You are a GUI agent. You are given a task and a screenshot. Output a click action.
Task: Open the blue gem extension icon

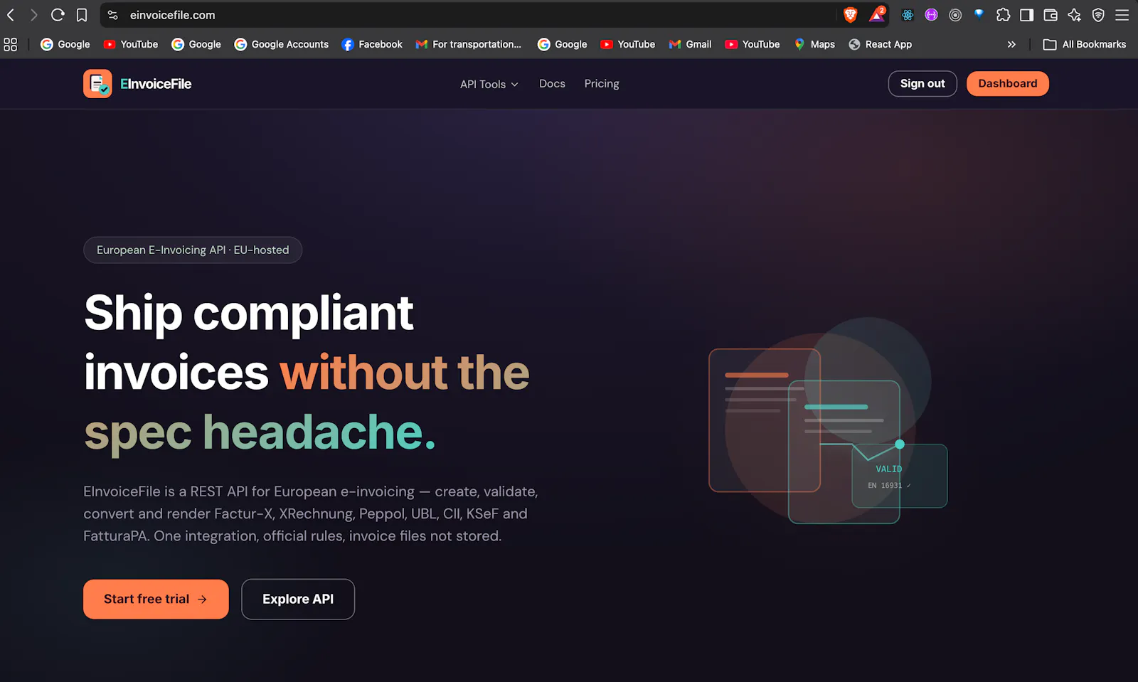979,15
